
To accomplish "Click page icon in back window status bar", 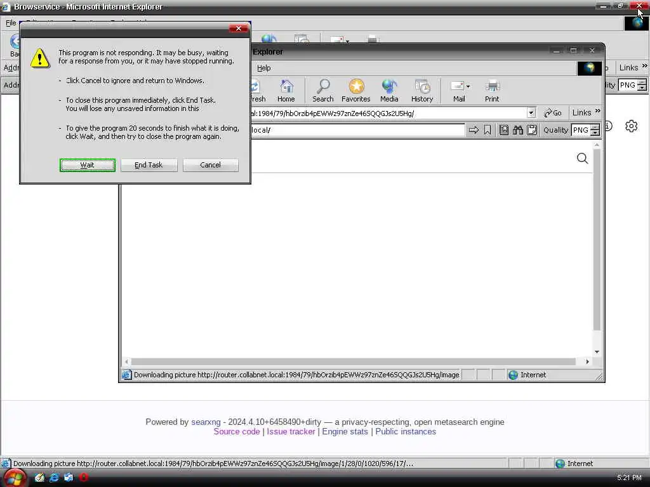I will [x=5, y=464].
